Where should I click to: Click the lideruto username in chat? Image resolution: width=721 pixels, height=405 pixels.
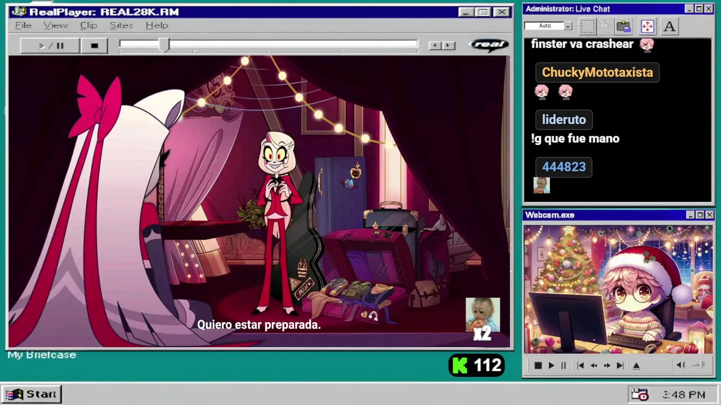(x=564, y=119)
